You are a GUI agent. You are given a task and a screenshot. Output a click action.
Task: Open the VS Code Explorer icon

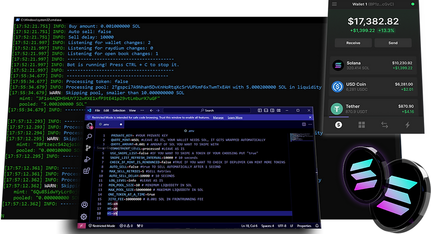[x=90, y=126]
